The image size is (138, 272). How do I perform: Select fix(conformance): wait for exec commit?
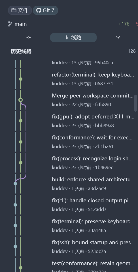93,142
